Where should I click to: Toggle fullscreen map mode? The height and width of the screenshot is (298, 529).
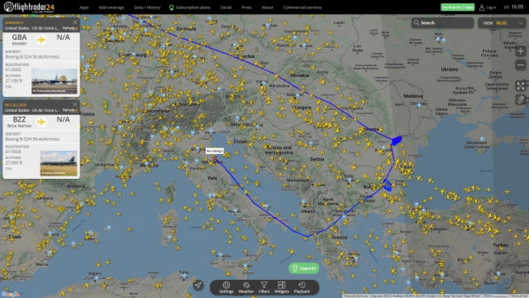(521, 86)
